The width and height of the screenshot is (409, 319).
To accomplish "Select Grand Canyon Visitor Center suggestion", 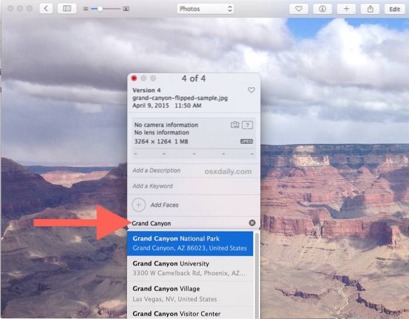I will [x=190, y=313].
